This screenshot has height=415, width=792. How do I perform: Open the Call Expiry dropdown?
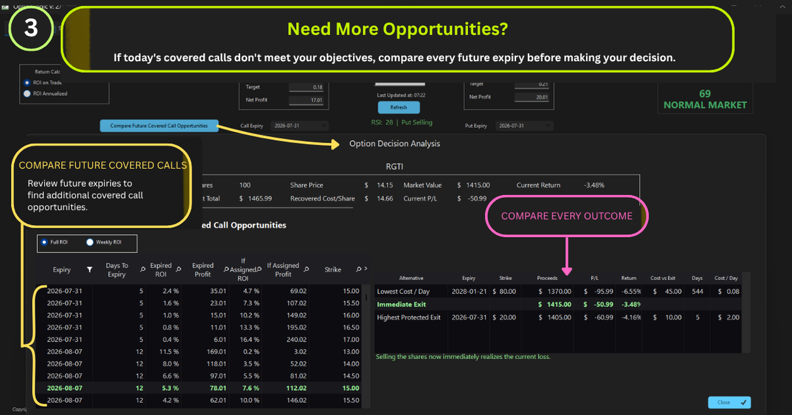click(299, 126)
